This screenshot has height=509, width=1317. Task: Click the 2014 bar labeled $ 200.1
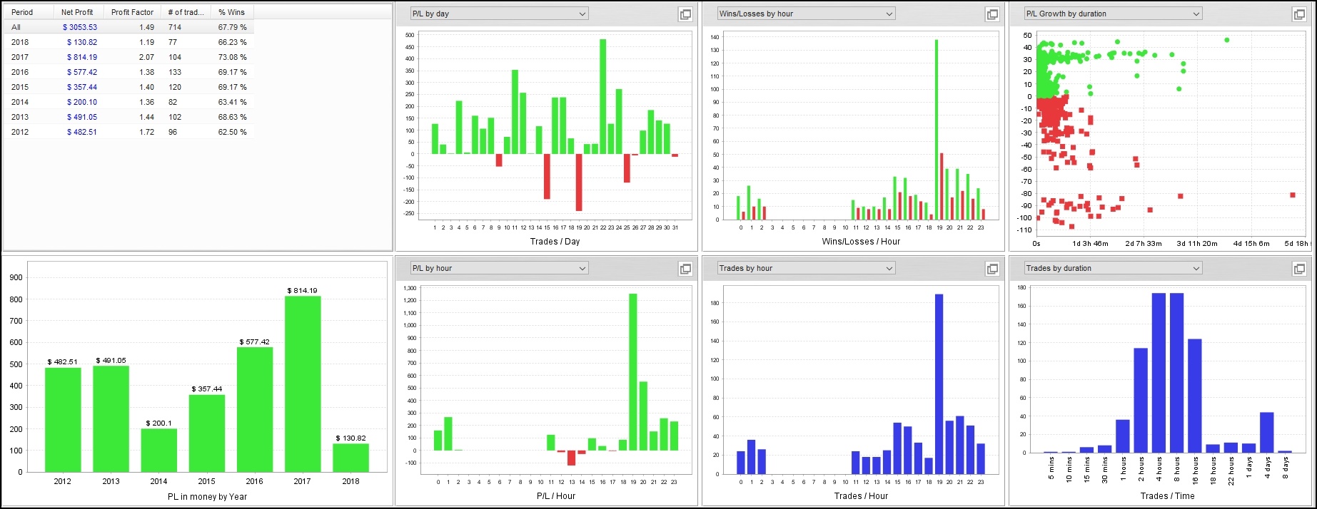(x=158, y=450)
